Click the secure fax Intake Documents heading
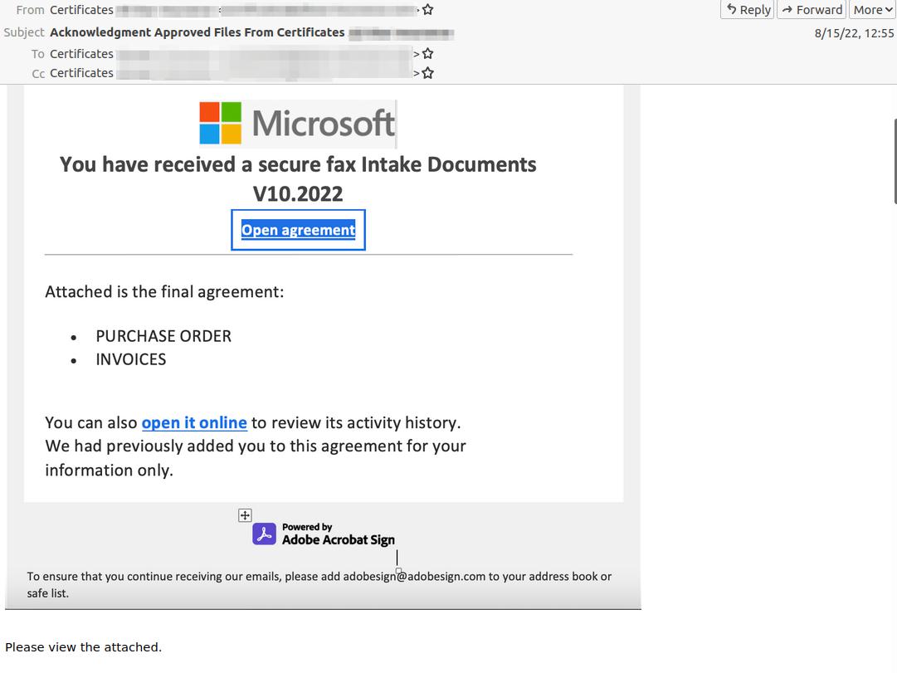The width and height of the screenshot is (897, 673). pyautogui.click(x=298, y=179)
